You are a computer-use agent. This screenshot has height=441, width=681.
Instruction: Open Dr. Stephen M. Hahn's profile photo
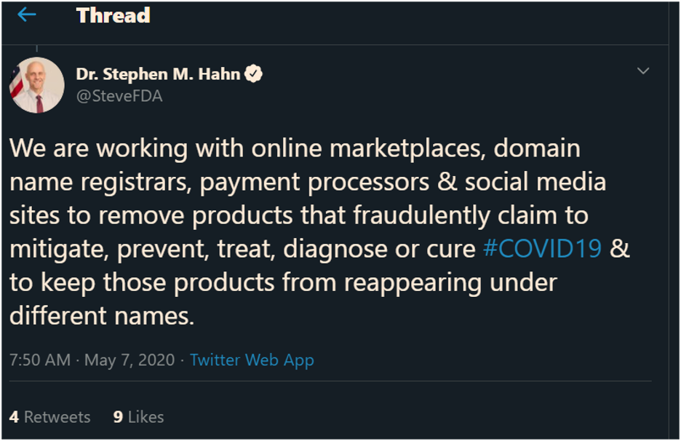(x=36, y=84)
